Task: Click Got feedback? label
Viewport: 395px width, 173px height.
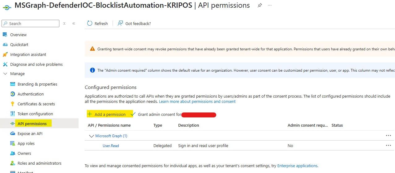Action: tap(138, 23)
